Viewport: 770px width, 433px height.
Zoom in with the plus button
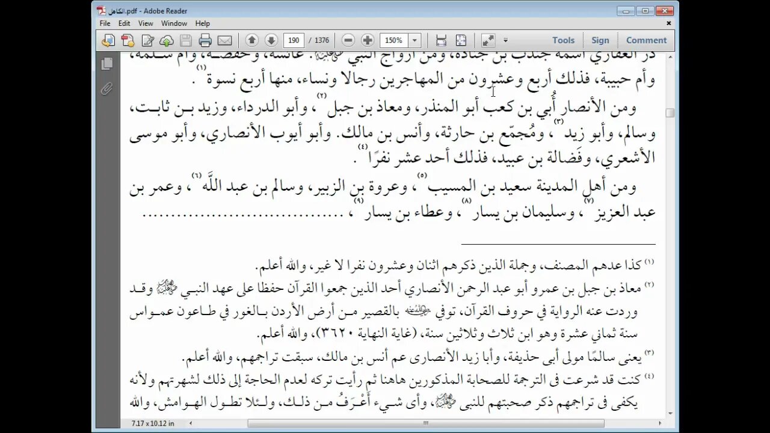tap(368, 40)
